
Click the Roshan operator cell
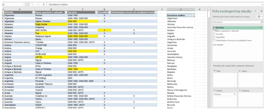pyautogui.click(x=51, y=15)
